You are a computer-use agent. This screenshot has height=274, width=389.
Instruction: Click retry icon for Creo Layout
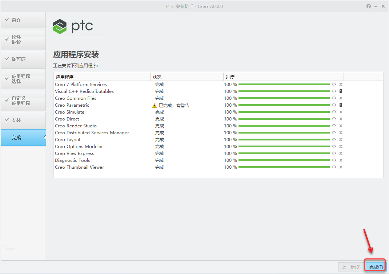pos(334,140)
